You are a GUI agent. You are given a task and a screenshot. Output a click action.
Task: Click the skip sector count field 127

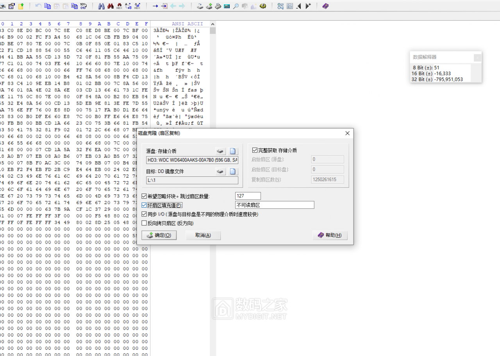pyautogui.click(x=248, y=196)
